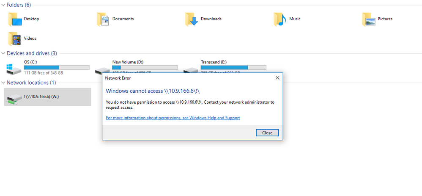422x196 pixels.
Task: Click the 'You do not have permission' message
Action: 190,105
